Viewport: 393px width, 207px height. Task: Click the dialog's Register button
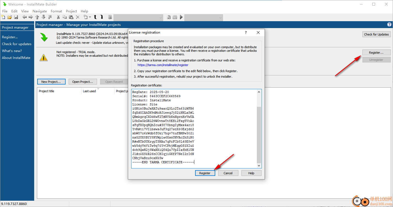205,173
